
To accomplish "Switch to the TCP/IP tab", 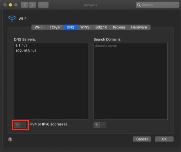I will (x=55, y=27).
